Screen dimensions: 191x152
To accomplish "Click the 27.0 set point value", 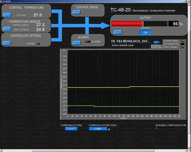I will click(x=38, y=15).
